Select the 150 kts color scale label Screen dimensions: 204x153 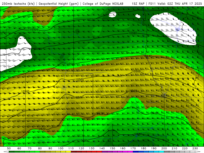pyautogui.click(x=112, y=148)
